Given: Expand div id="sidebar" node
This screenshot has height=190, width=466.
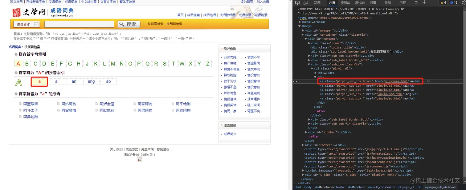Looking at the screenshot, I should (306, 132).
